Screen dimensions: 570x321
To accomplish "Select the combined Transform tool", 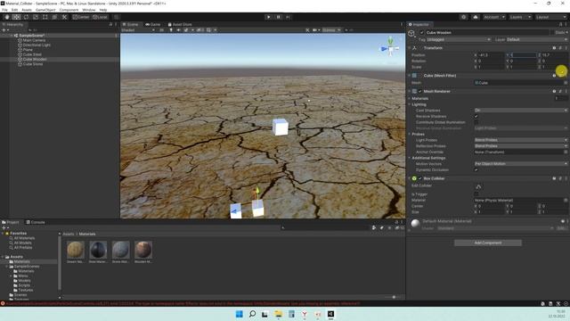I will pyautogui.click(x=54, y=17).
